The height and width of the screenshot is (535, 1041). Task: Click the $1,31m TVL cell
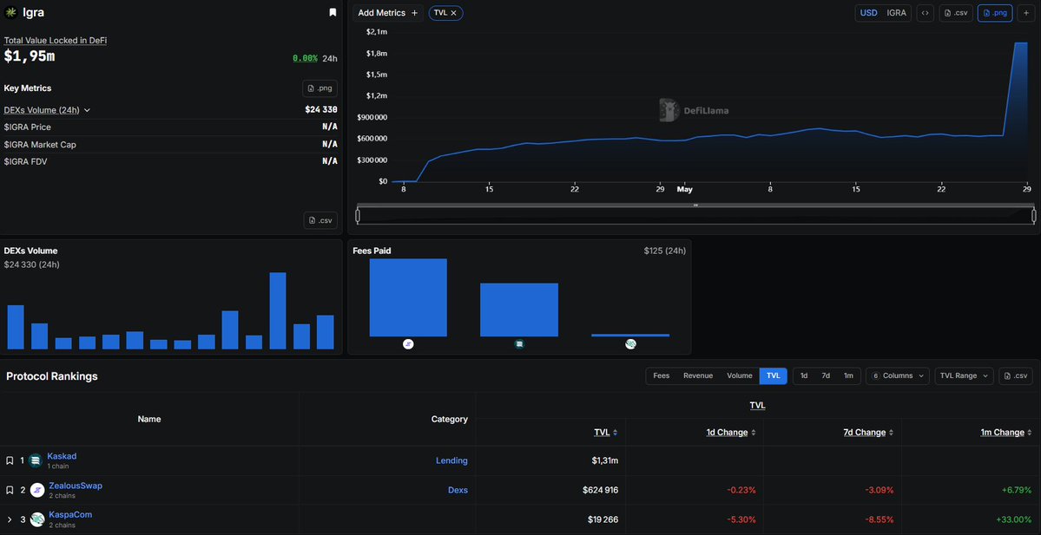tap(605, 460)
